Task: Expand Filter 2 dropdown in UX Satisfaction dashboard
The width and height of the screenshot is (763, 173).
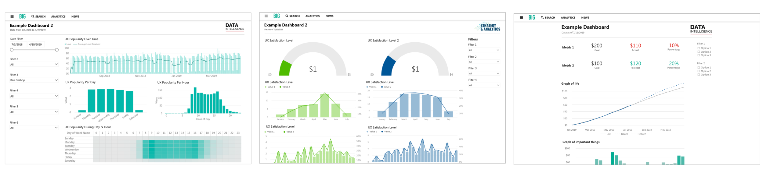Action: coord(484,62)
